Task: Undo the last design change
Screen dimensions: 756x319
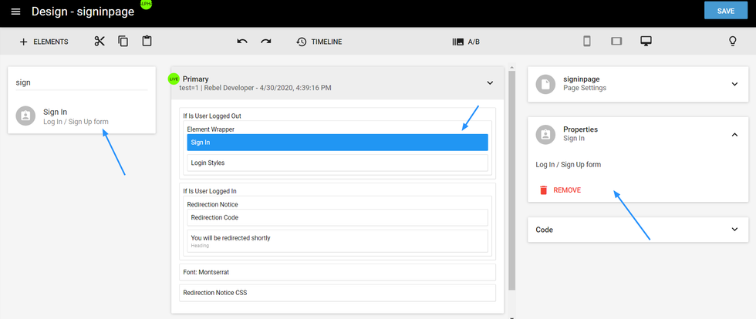Action: (242, 42)
